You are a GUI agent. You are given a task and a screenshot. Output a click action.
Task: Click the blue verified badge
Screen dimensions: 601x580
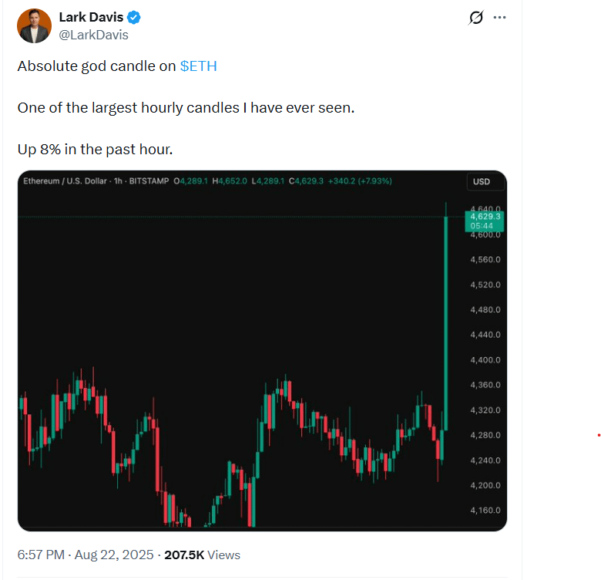(x=134, y=18)
